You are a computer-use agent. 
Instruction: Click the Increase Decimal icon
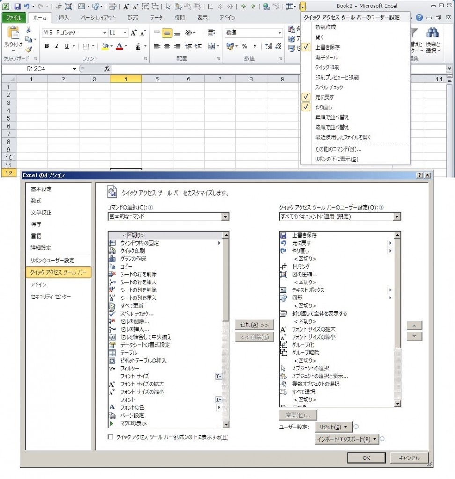(269, 46)
